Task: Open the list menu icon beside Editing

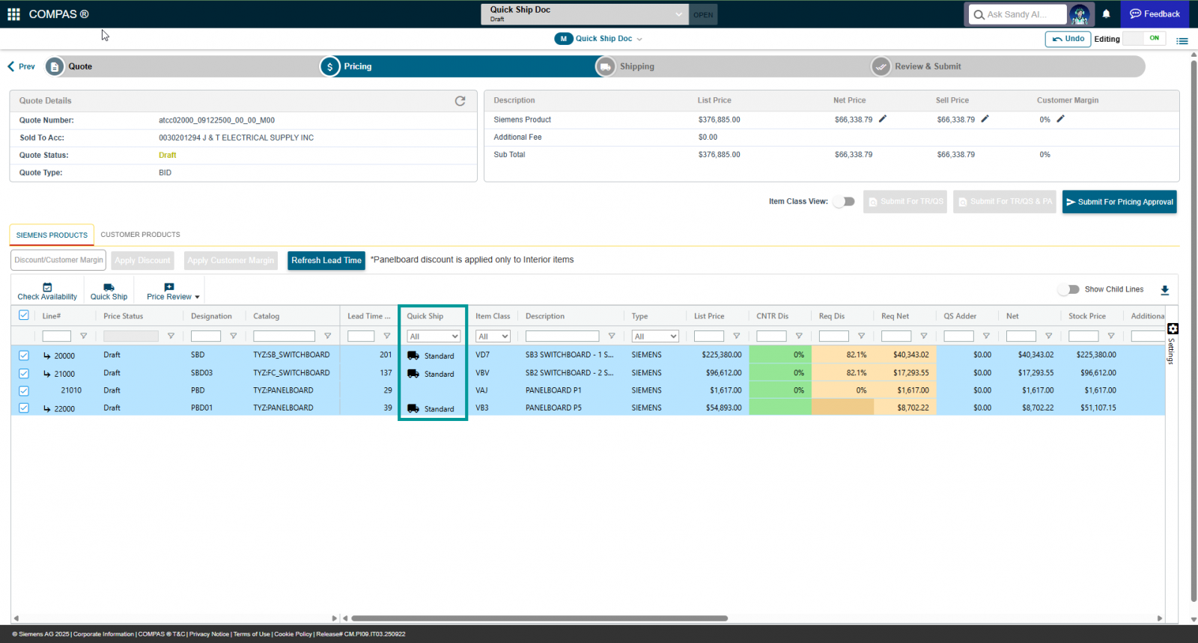Action: coord(1182,40)
